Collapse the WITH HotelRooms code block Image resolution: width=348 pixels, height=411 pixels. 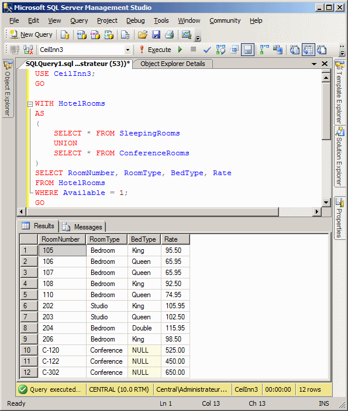[x=30, y=104]
